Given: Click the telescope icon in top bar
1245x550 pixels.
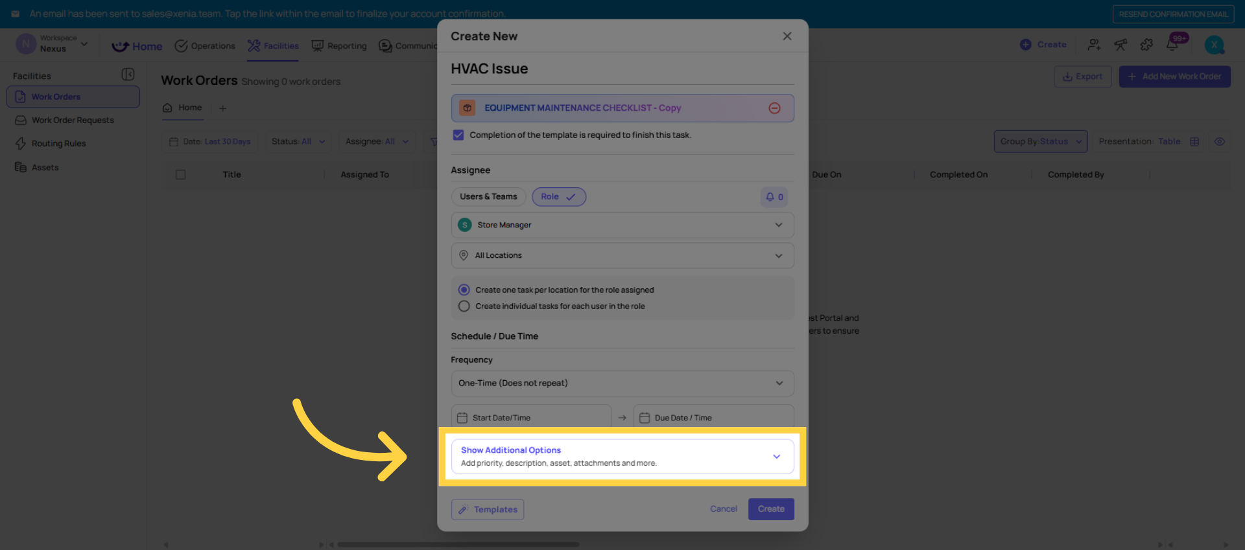Looking at the screenshot, I should click(1120, 45).
